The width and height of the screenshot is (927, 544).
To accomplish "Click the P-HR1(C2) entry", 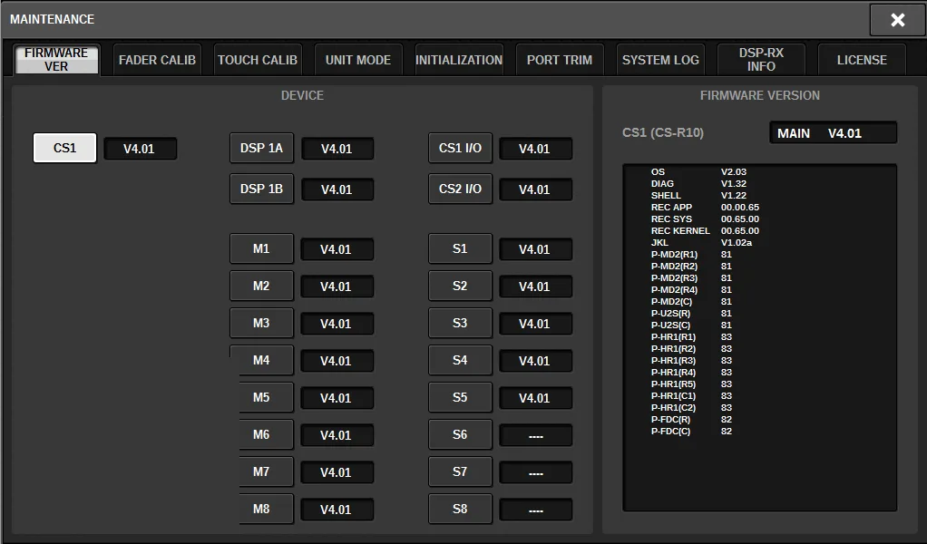I will tap(691, 408).
